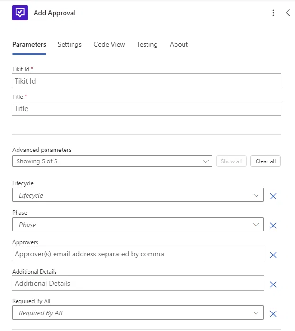
Task: Open the Phase dropdown
Action: [x=138, y=224]
